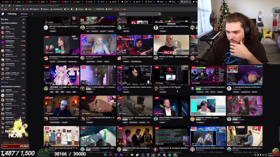280x157 pixels.
Task: Click the Level 13 57/60 progress bar
Action: [x=15, y=147]
